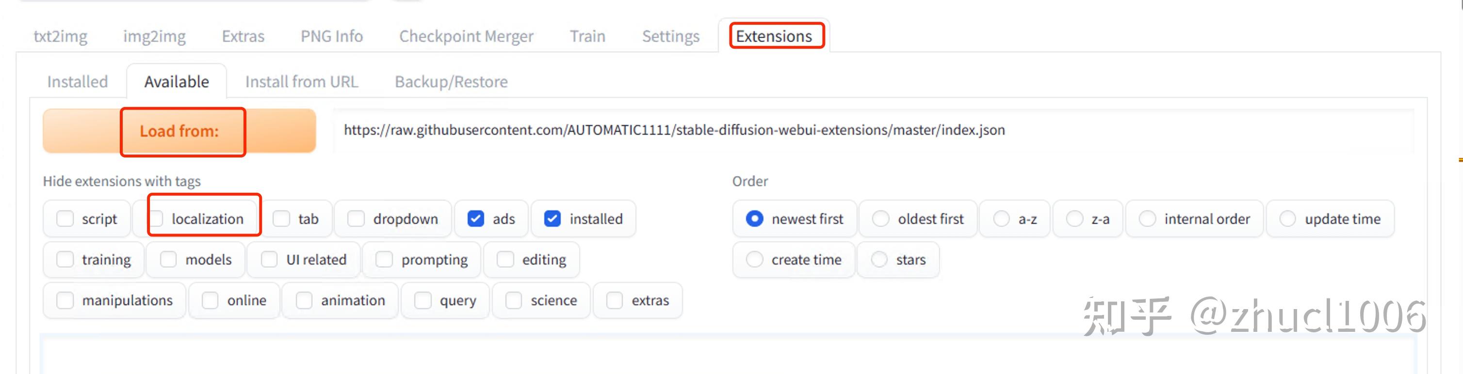Screen dimensions: 1463x374
Task: Click the extension index URL field
Action: click(x=873, y=130)
